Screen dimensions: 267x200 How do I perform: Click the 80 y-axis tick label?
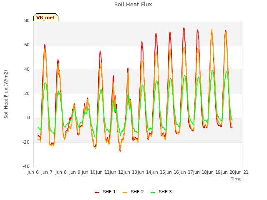pos(27,20)
